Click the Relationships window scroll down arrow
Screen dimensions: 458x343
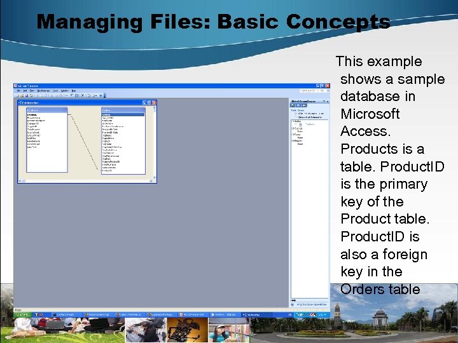155,177
